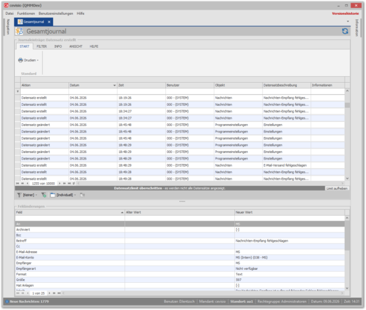Click the Limit aufheben button
The height and width of the screenshot is (310, 366).
(337, 189)
